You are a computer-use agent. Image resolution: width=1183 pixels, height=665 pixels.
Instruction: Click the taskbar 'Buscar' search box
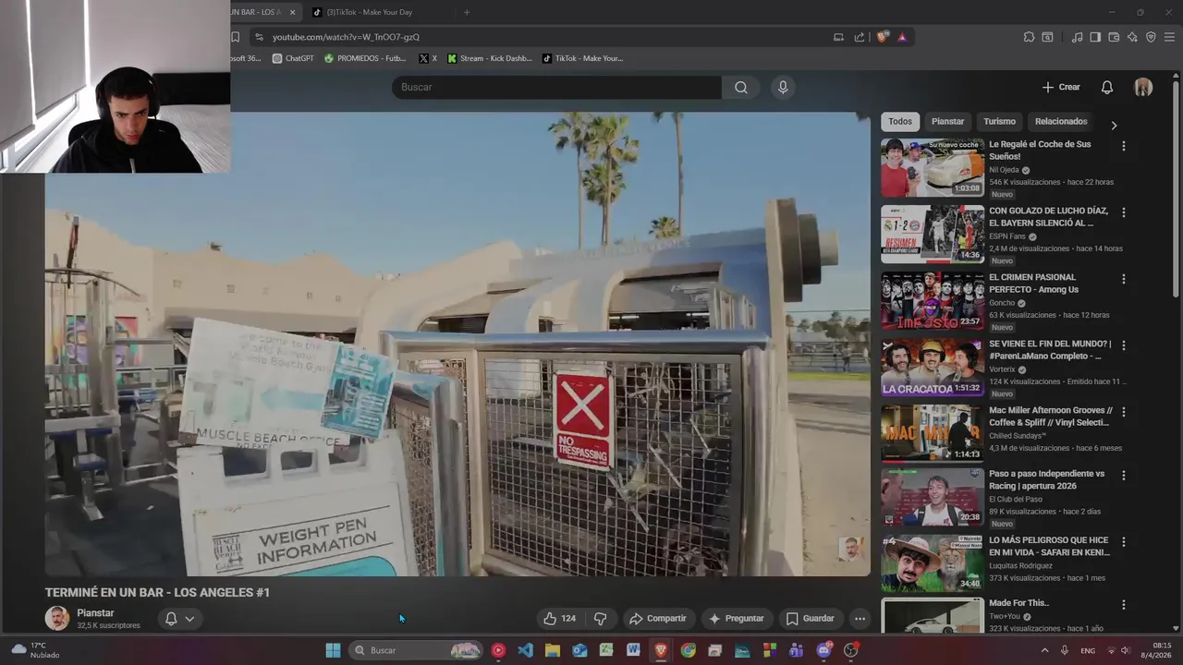[x=417, y=650]
